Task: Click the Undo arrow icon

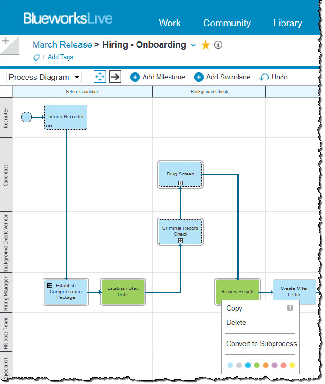Action: (x=264, y=78)
